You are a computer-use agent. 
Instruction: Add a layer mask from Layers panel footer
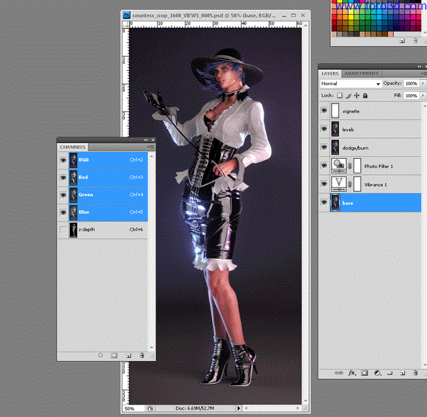[x=364, y=373]
